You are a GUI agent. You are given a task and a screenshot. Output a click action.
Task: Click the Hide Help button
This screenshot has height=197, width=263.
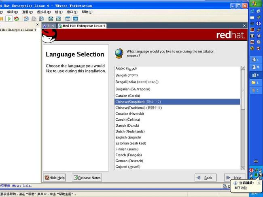click(x=55, y=178)
